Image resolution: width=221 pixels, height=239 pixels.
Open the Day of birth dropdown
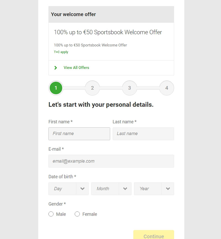pos(69,189)
